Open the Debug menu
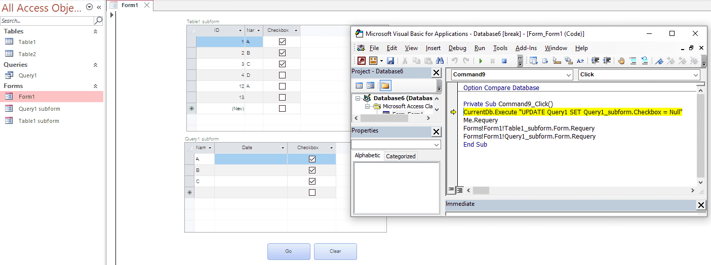This screenshot has height=265, width=711. pyautogui.click(x=457, y=48)
